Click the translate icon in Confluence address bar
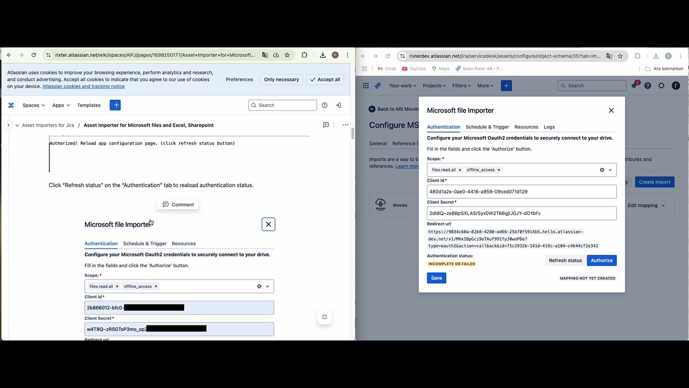Viewport: 689px width, 388px height. (265, 55)
